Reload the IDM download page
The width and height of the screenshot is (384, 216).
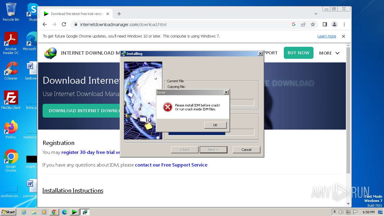click(x=64, y=25)
